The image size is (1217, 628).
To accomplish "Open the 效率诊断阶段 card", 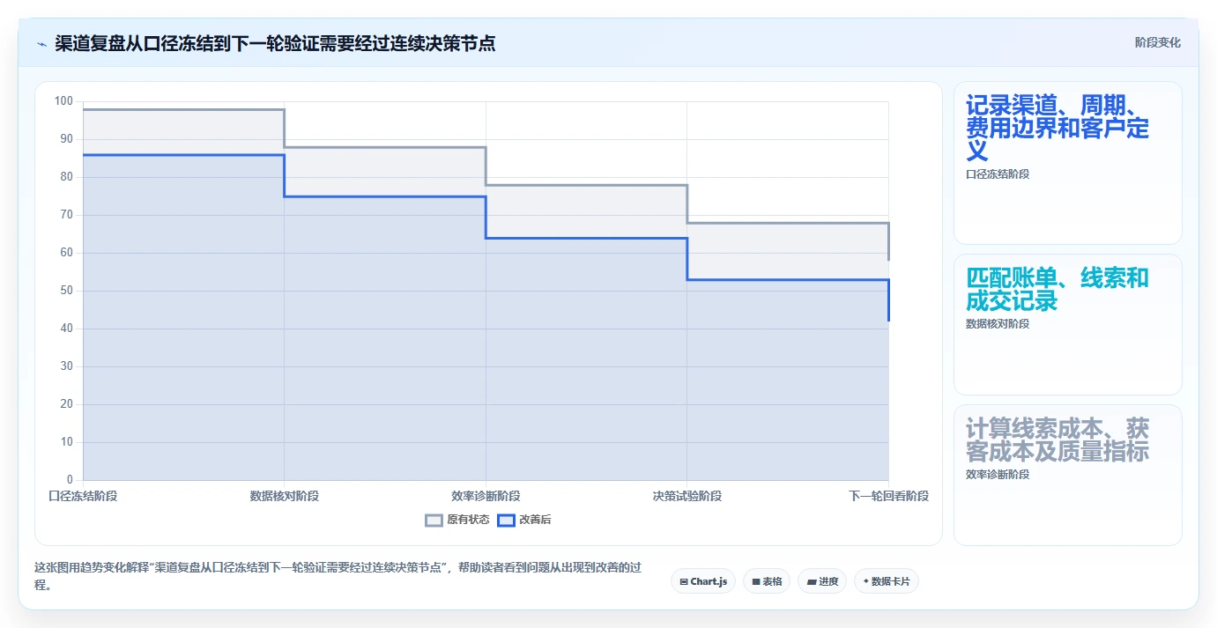I will [1067, 475].
